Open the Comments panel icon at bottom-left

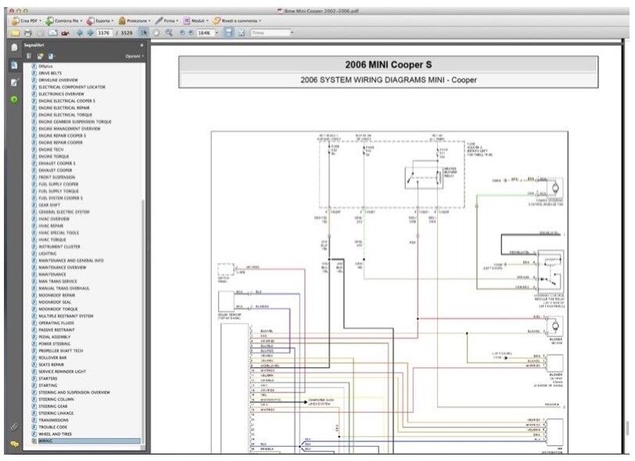[14, 443]
